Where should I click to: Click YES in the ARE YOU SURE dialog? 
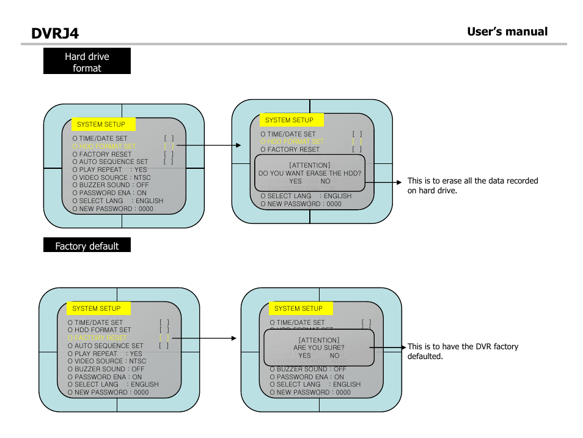tap(304, 355)
